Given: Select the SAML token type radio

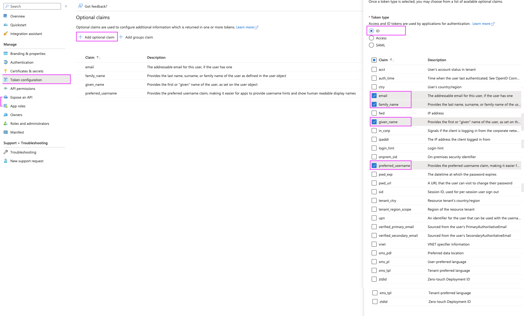Looking at the screenshot, I should click(371, 45).
